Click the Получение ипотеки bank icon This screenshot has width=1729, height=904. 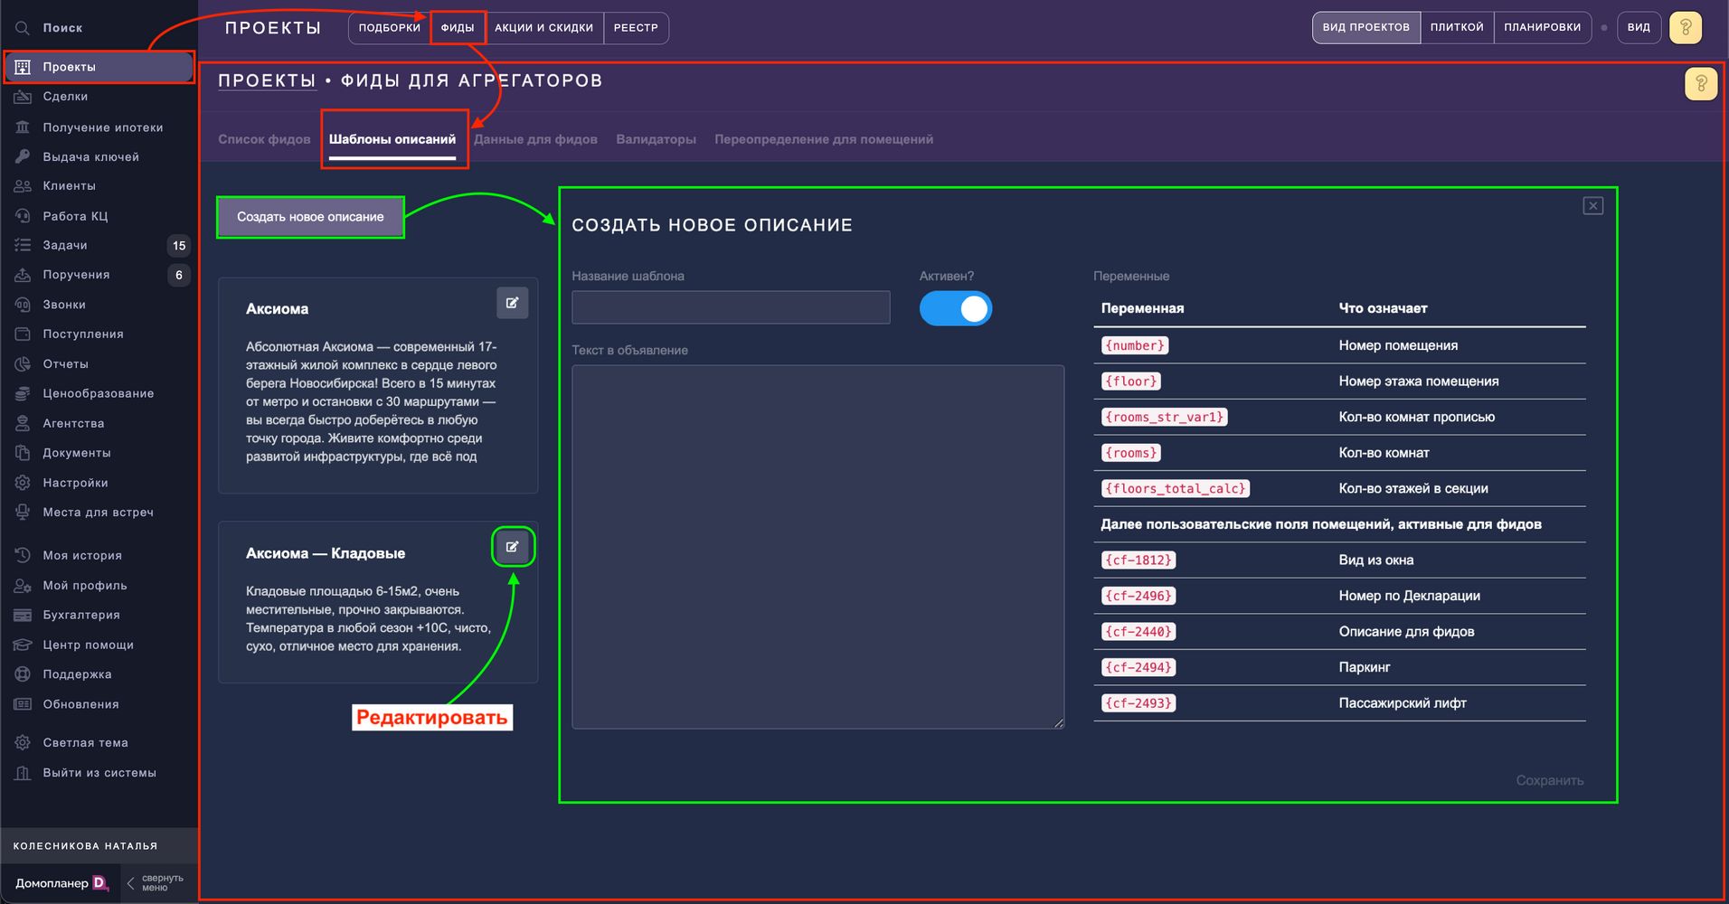coord(23,127)
